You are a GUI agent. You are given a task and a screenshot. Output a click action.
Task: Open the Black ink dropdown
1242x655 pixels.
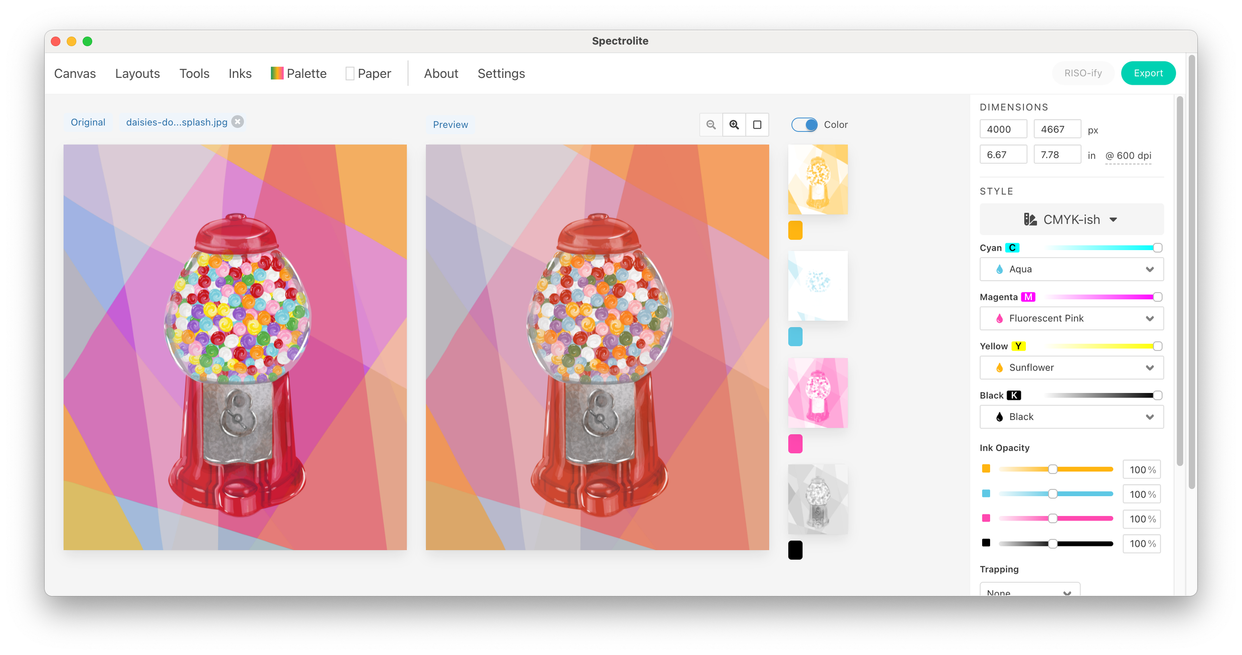pyautogui.click(x=1072, y=417)
